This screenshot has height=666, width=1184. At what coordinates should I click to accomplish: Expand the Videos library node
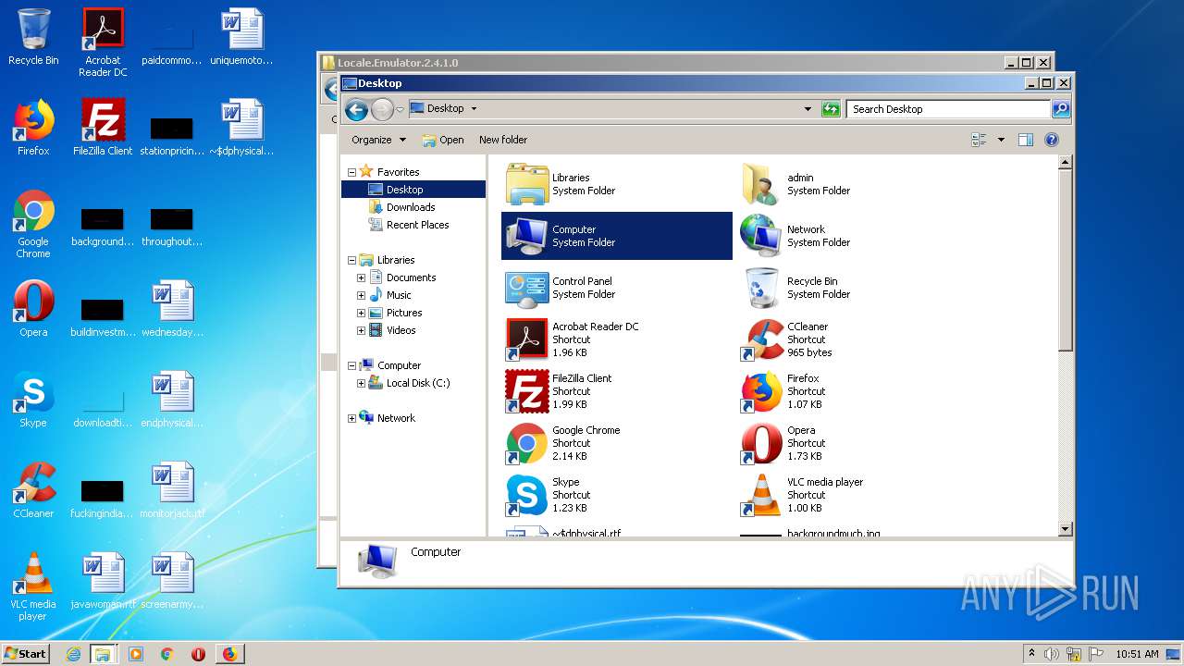click(361, 330)
